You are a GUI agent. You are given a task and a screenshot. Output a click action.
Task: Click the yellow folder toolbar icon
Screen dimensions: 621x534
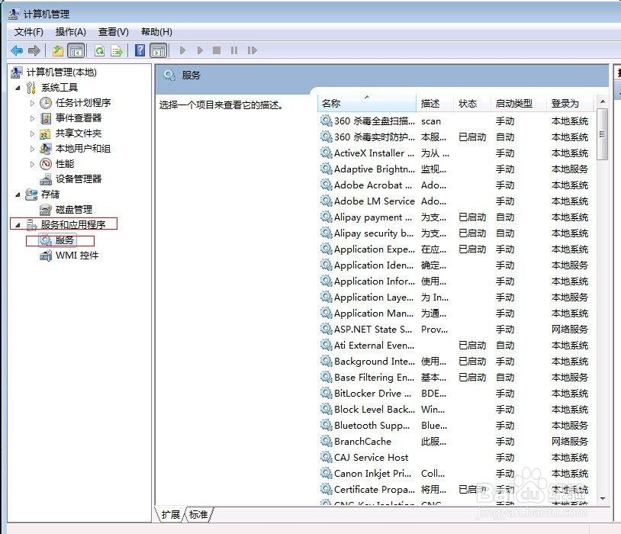56,50
